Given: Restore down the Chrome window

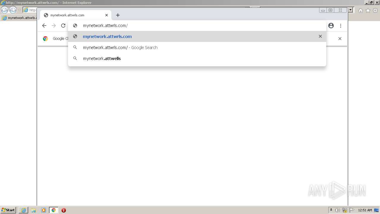Looking at the screenshot, I should click(330, 10).
